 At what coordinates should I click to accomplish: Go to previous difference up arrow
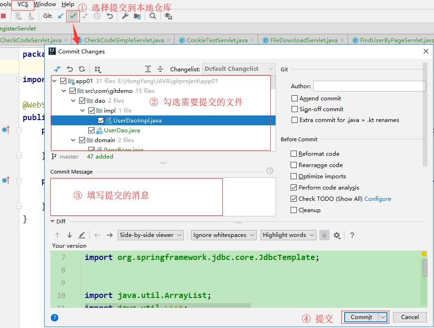[57, 235]
